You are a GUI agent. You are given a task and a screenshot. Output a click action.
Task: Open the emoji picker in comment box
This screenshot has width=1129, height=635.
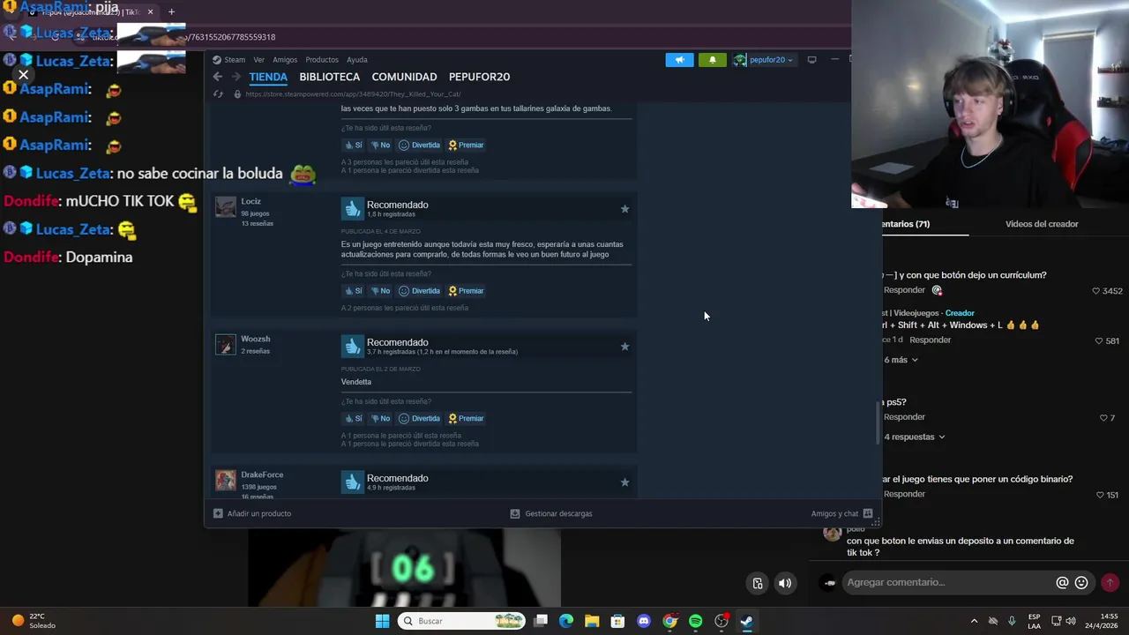tap(1081, 582)
